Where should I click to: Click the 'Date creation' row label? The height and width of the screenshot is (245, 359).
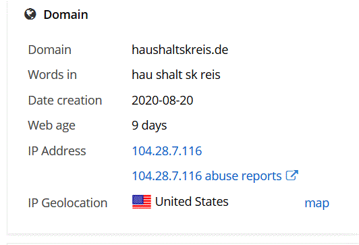point(65,101)
